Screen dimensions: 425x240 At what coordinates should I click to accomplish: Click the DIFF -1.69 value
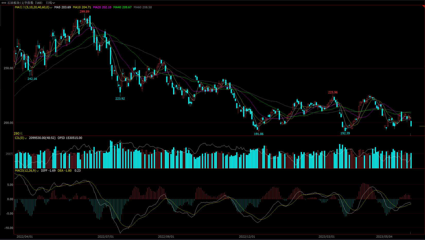(x=48, y=170)
